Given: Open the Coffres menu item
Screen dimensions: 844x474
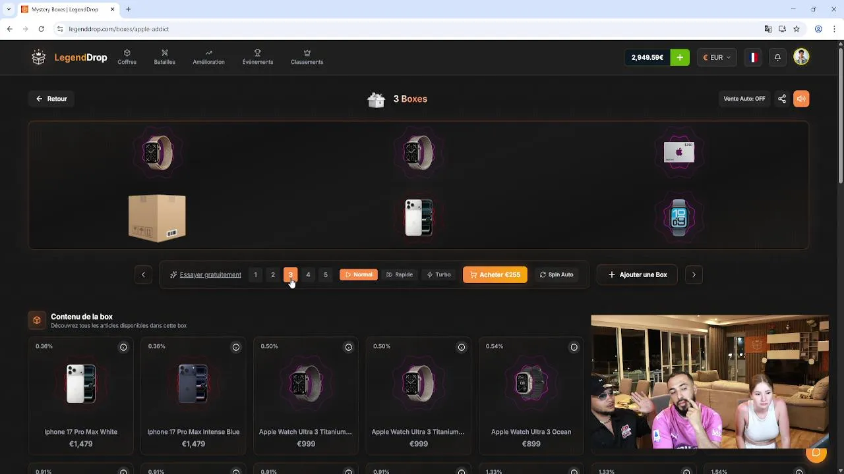Looking at the screenshot, I should point(127,57).
